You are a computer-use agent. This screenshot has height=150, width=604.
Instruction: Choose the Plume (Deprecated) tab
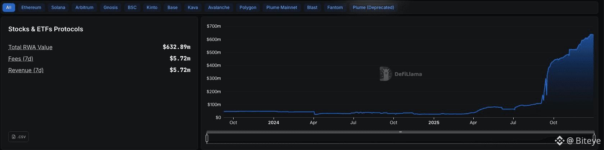coord(373,7)
